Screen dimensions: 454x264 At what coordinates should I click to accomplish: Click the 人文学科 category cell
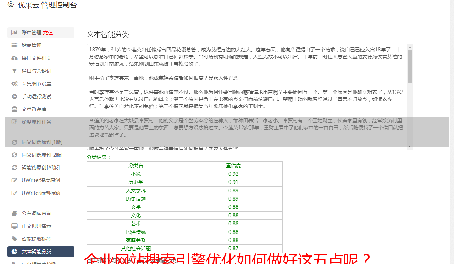[136, 191]
